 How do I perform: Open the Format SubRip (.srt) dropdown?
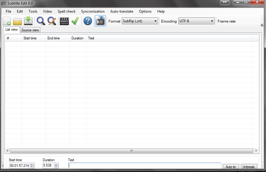[140, 21]
